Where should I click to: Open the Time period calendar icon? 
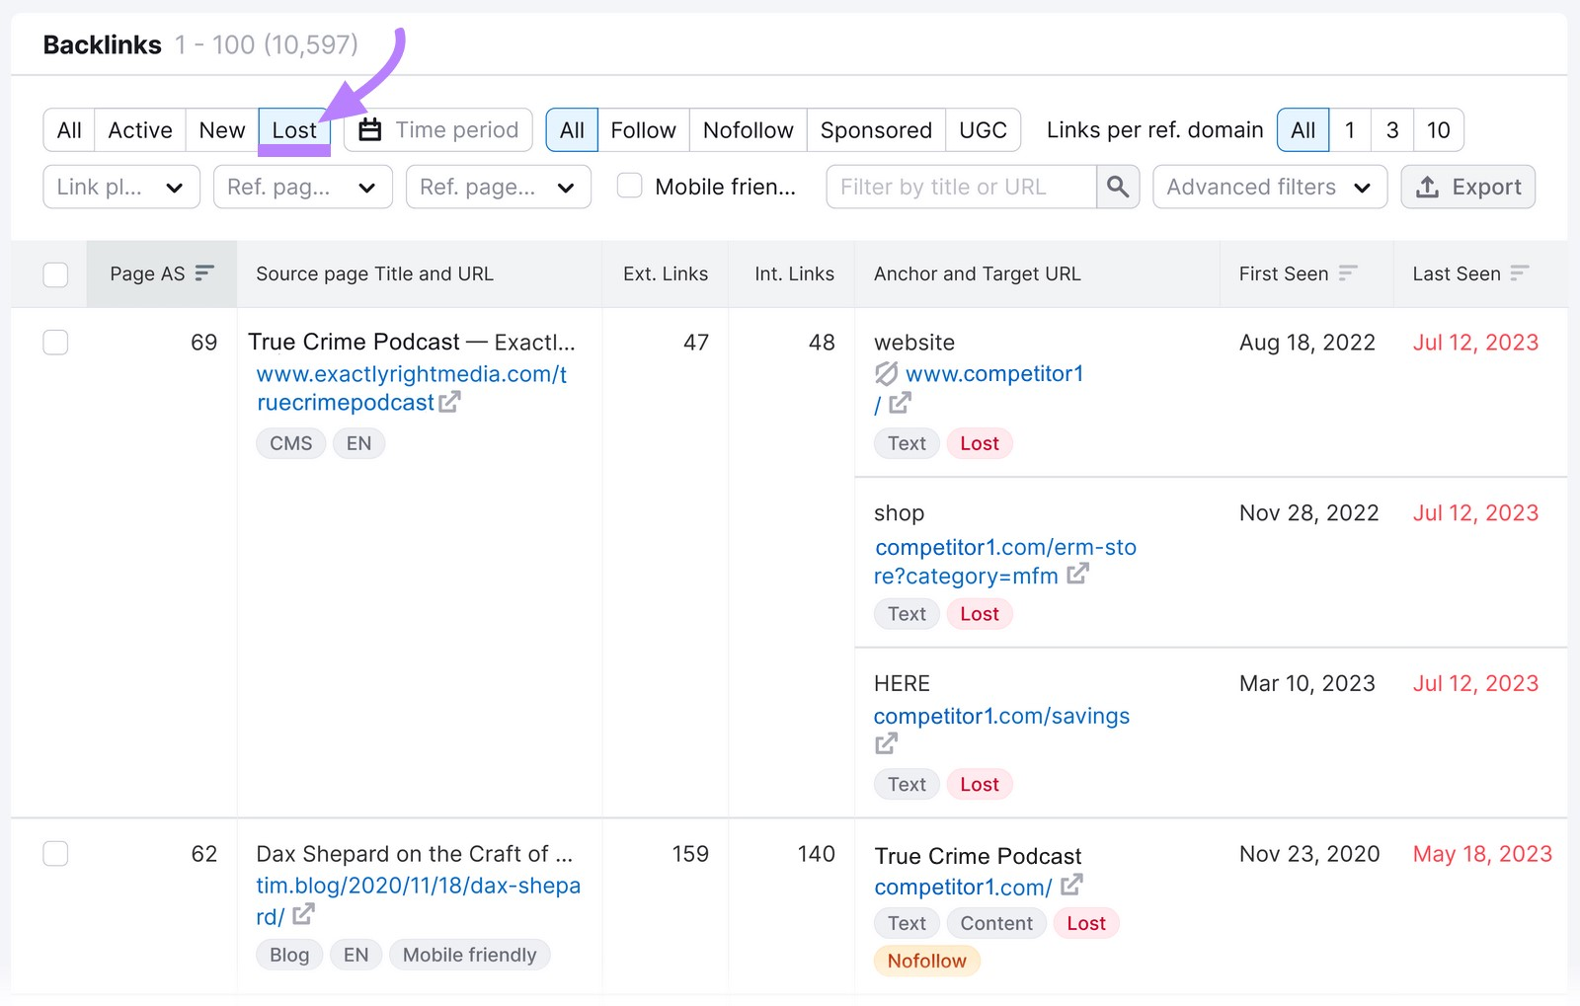(x=369, y=129)
